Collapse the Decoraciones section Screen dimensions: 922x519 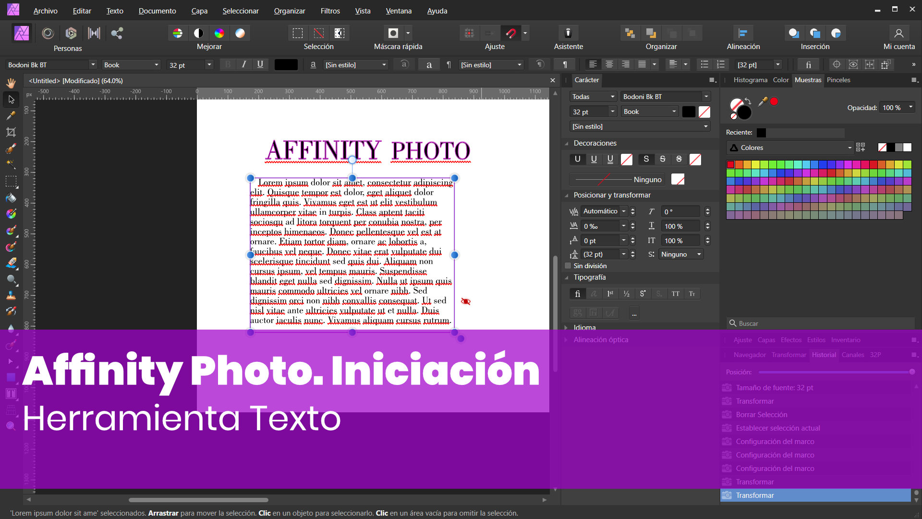[567, 143]
